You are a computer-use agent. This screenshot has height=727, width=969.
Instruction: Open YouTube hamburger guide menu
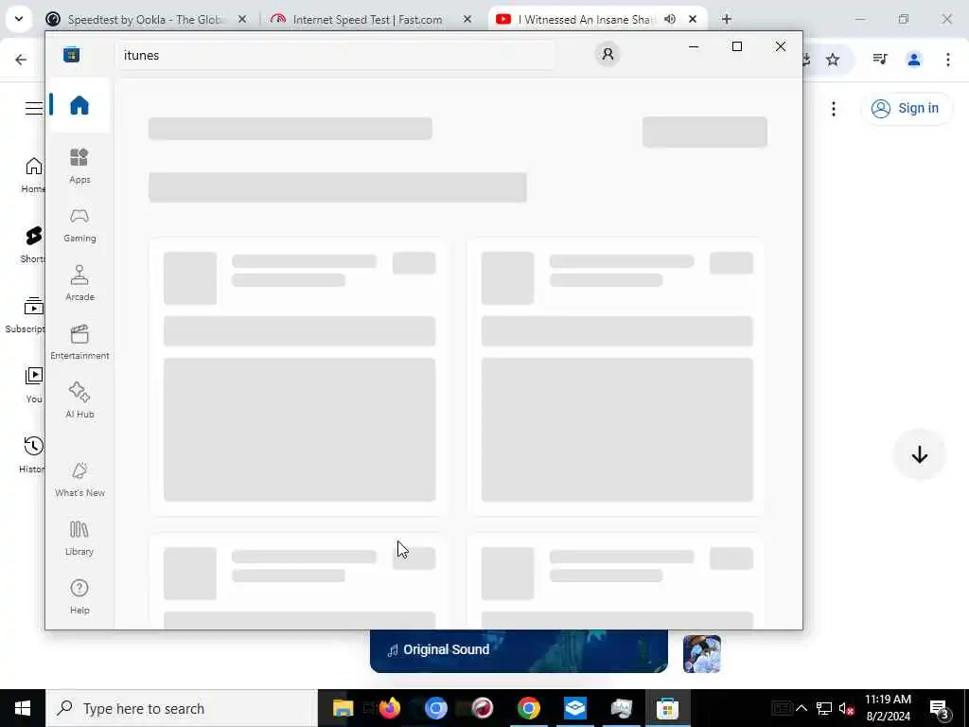pyautogui.click(x=34, y=108)
